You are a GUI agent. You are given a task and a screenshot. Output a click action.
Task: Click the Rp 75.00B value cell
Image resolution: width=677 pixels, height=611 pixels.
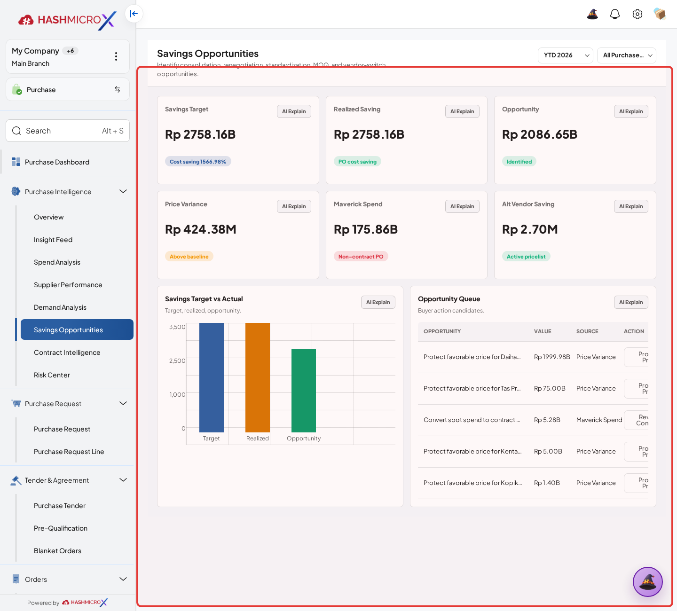[550, 389]
